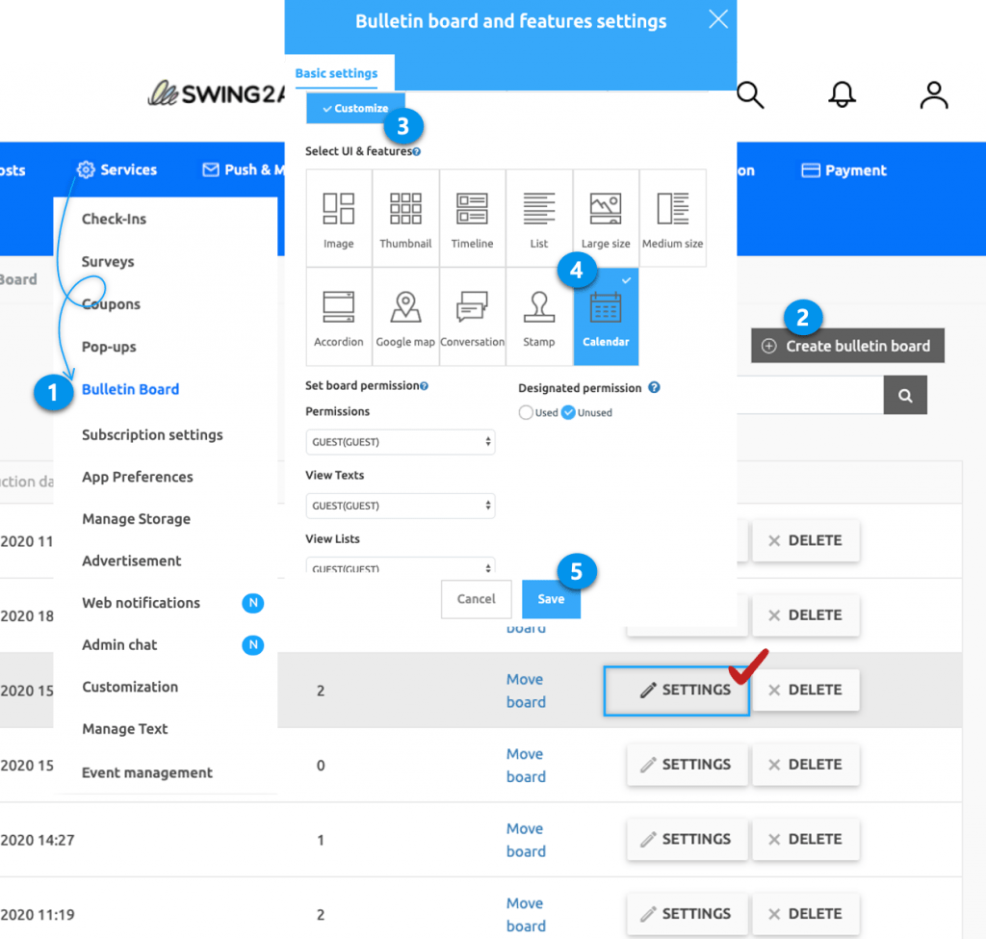
Task: Open Web notifications from the sidebar
Action: 141,602
